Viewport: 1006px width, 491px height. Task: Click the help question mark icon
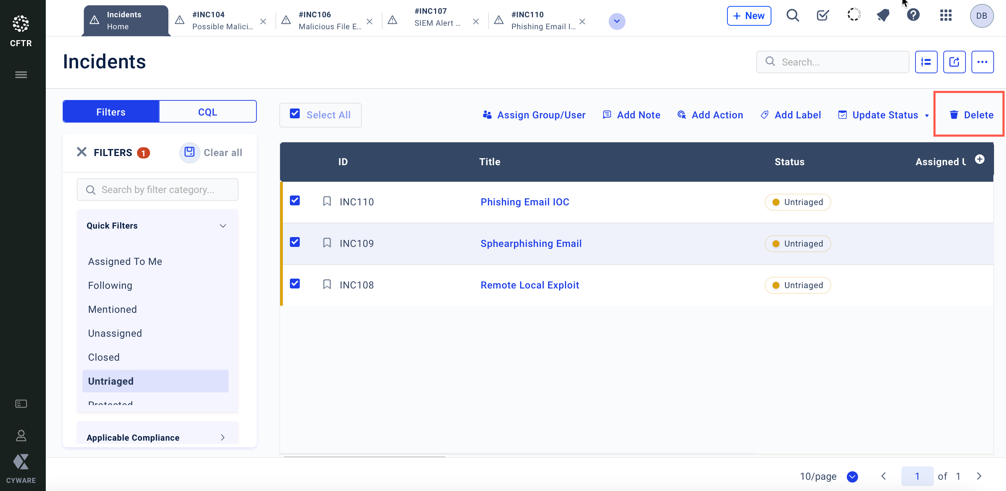pyautogui.click(x=913, y=15)
